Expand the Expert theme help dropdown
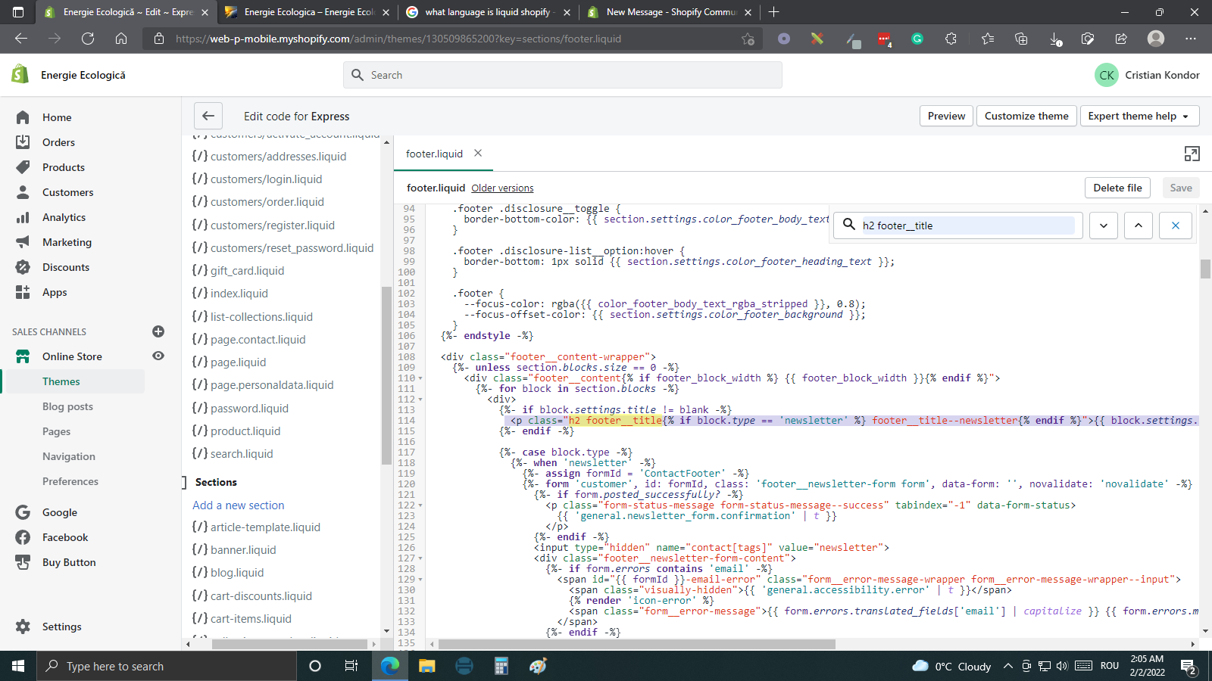The width and height of the screenshot is (1212, 681). pos(1139,116)
